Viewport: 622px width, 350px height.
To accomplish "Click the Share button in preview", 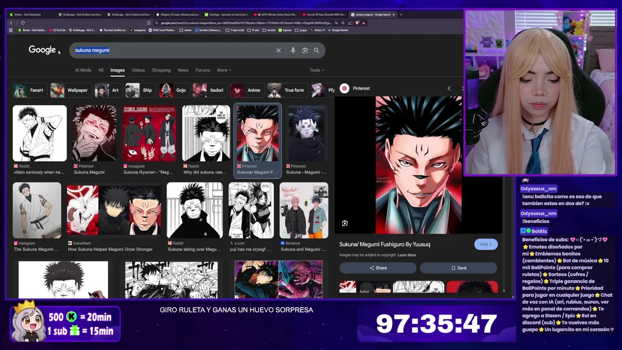I will click(x=378, y=268).
